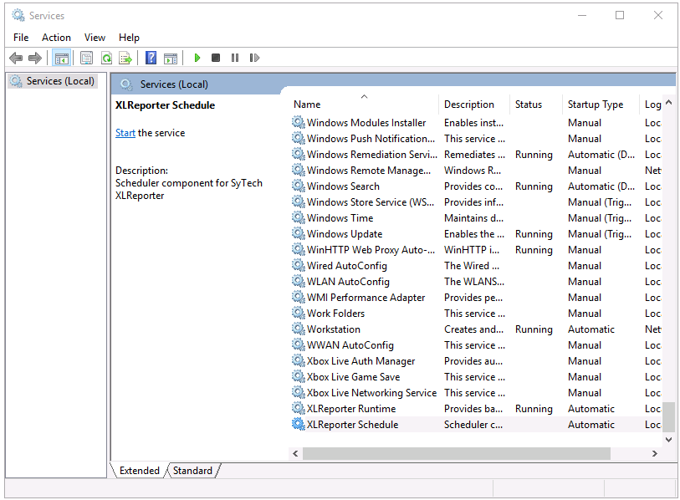Select the Xbox Live Auth Manager row

476,361
